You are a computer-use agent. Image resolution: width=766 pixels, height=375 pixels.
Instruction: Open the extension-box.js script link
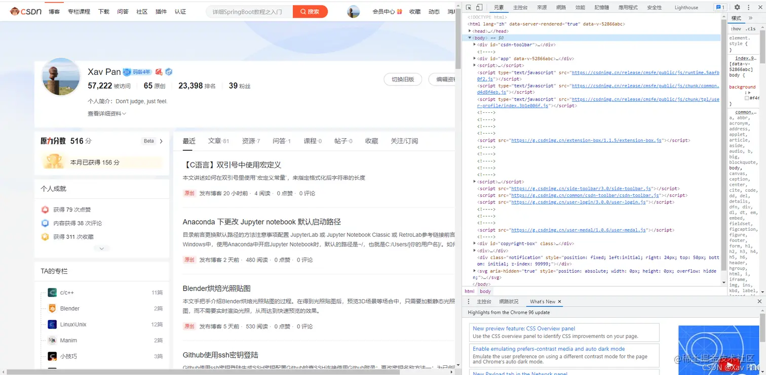(x=587, y=140)
